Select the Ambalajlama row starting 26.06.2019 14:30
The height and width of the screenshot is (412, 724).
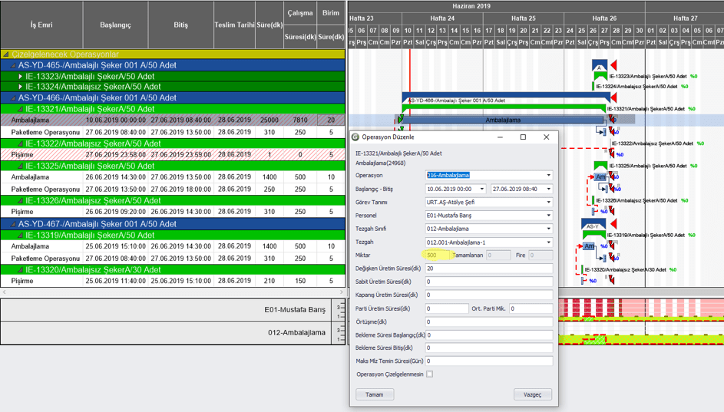[173, 177]
